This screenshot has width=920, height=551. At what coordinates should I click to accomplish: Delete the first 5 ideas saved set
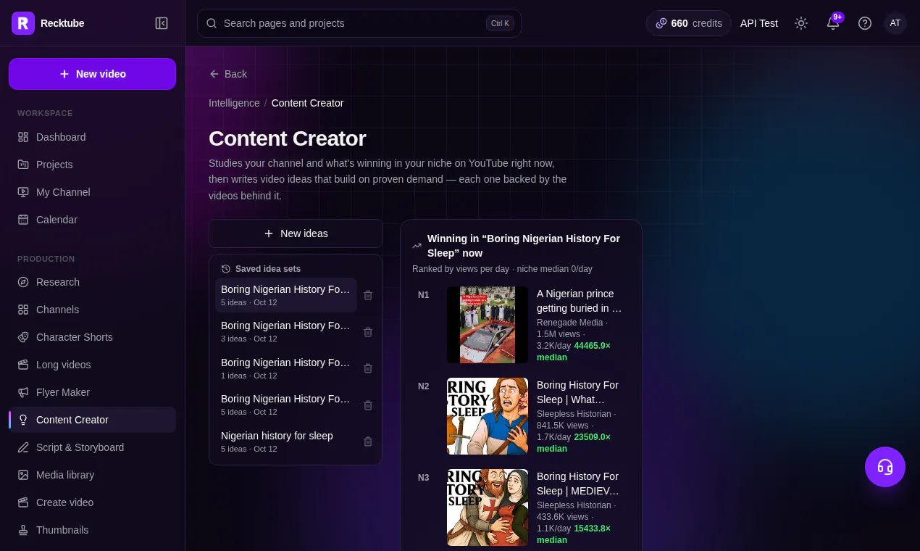(x=368, y=295)
